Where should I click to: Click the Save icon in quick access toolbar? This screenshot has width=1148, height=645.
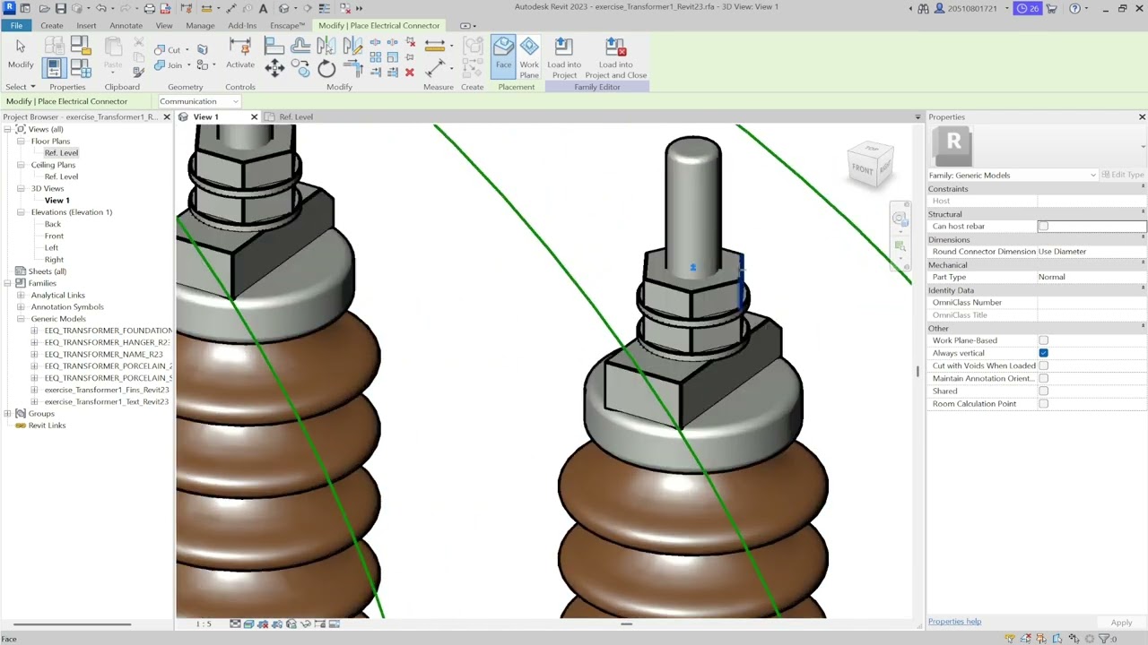click(x=60, y=8)
